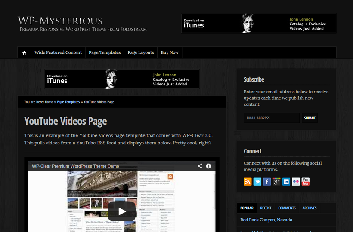Click the 'YouTube Videos Page' breadcrumb text
The height and width of the screenshot is (232, 353).
tap(99, 102)
